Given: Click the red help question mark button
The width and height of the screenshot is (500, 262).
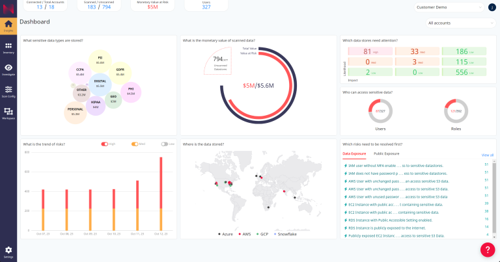Looking at the screenshot, I should click(x=488, y=250).
